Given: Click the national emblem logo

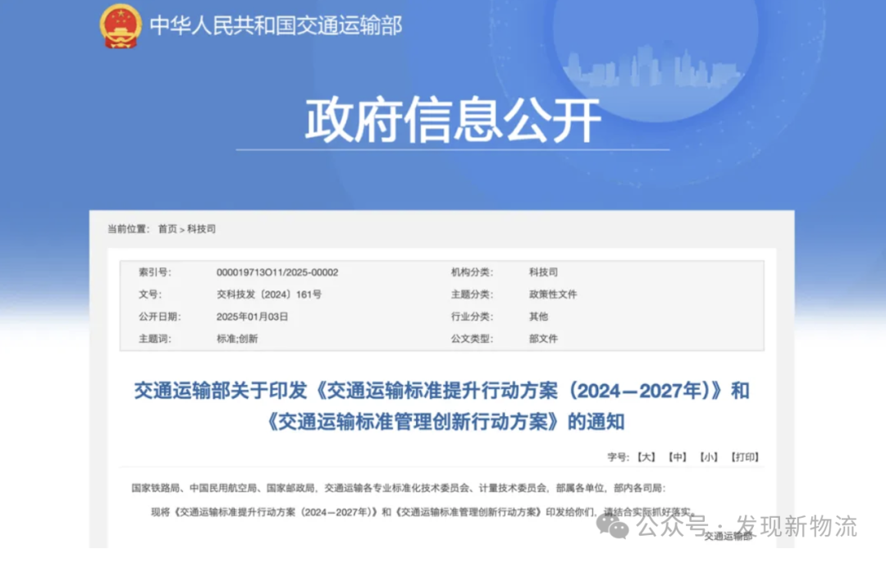Looking at the screenshot, I should coord(121,25).
